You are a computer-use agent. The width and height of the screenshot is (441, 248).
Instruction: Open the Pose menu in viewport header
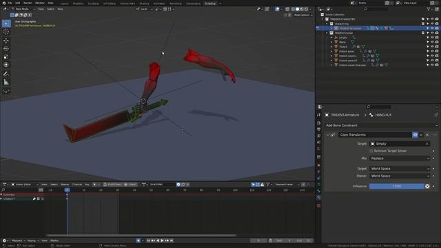pyautogui.click(x=60, y=9)
